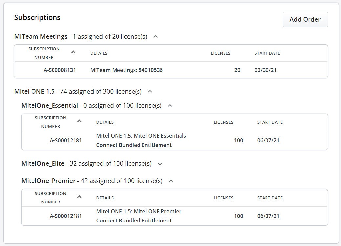Click the 20 licenses value for MiTeam Meetings

[237, 70]
